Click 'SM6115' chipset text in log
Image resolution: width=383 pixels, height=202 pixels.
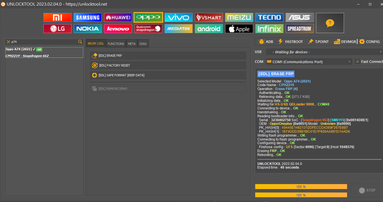[x=338, y=120]
